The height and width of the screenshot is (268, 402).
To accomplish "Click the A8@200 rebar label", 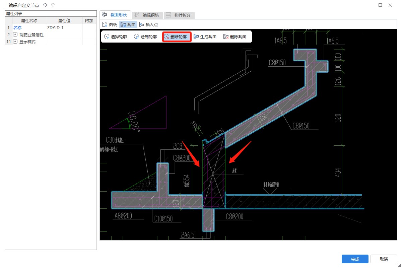I will coord(123,216).
